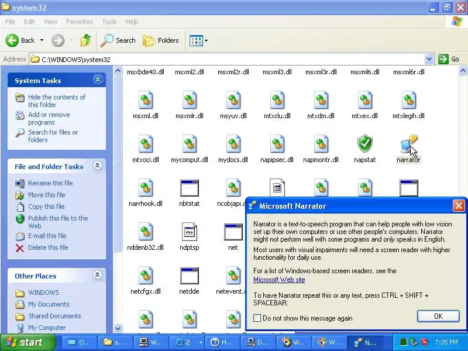Click OK in Microsoft Narrator dialog
Viewport: 468px width, 351px height.
coord(438,316)
